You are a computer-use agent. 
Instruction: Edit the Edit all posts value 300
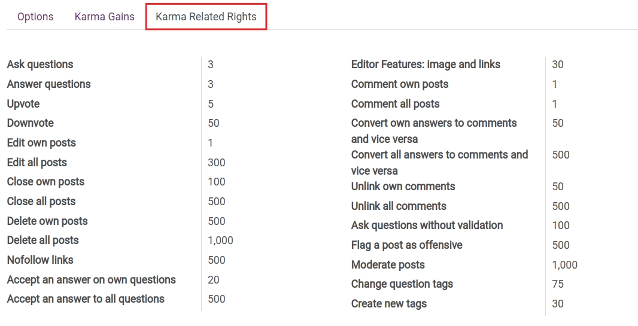pos(217,163)
